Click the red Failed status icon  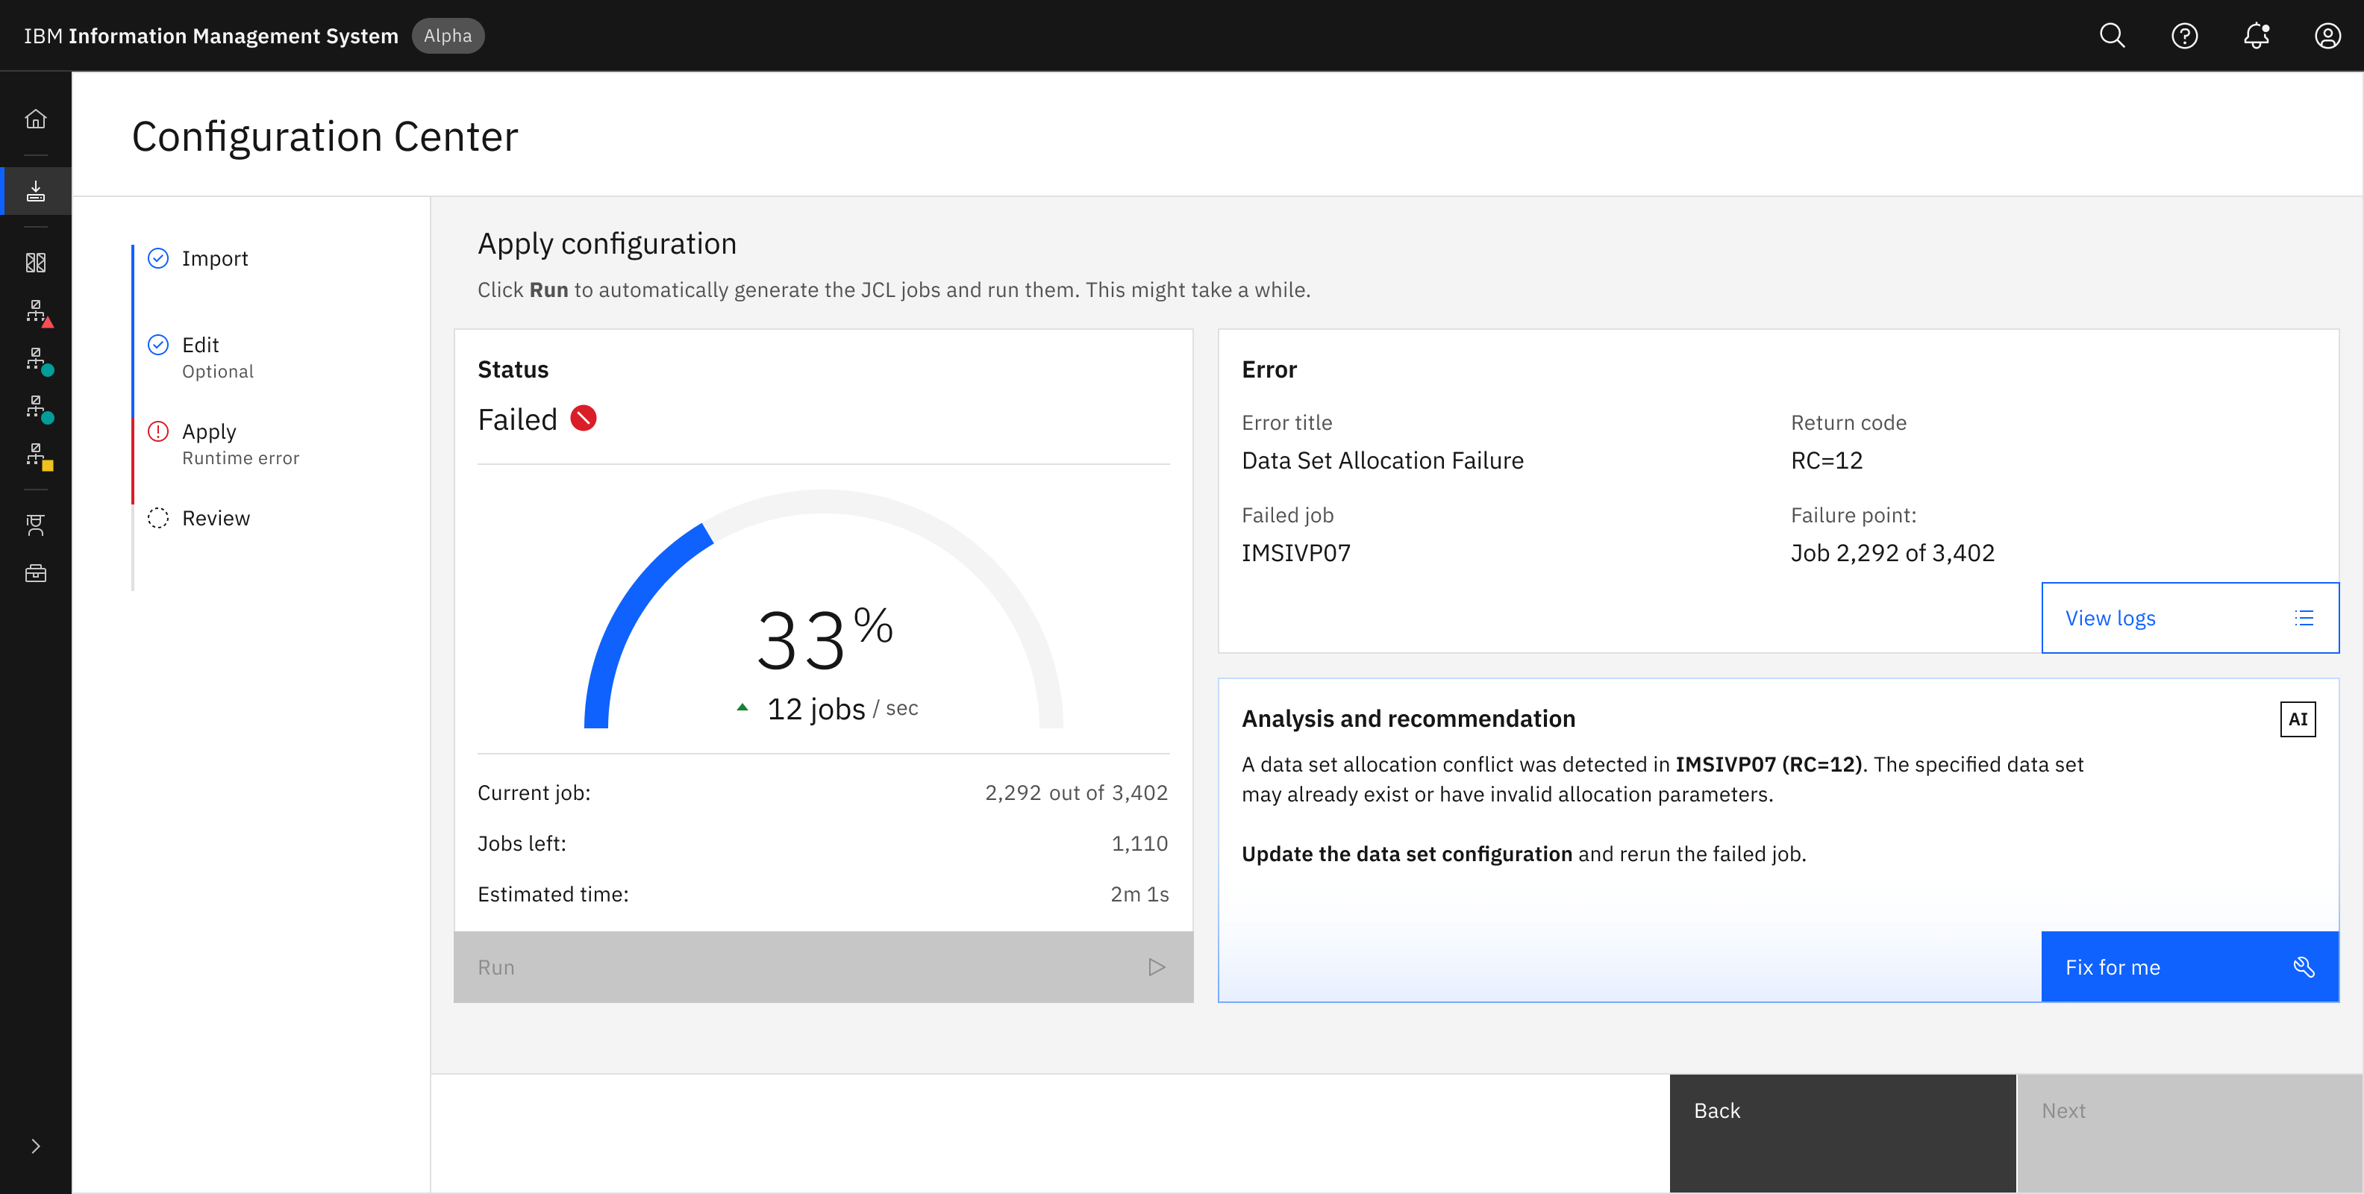click(x=584, y=419)
